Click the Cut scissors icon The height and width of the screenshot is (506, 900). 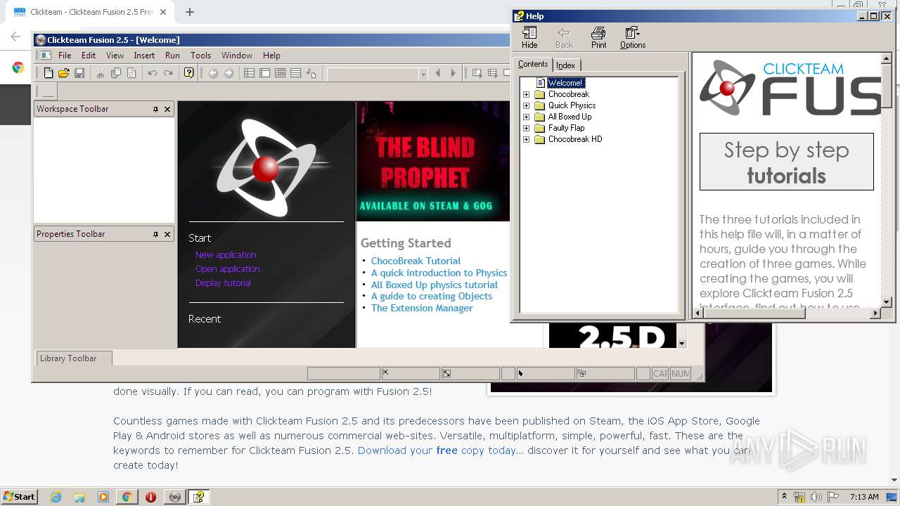click(101, 73)
